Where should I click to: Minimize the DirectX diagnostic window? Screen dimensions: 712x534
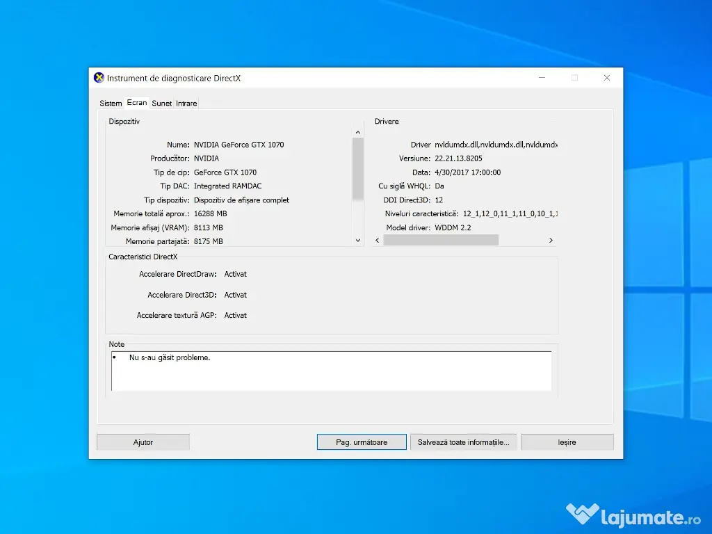coord(542,78)
